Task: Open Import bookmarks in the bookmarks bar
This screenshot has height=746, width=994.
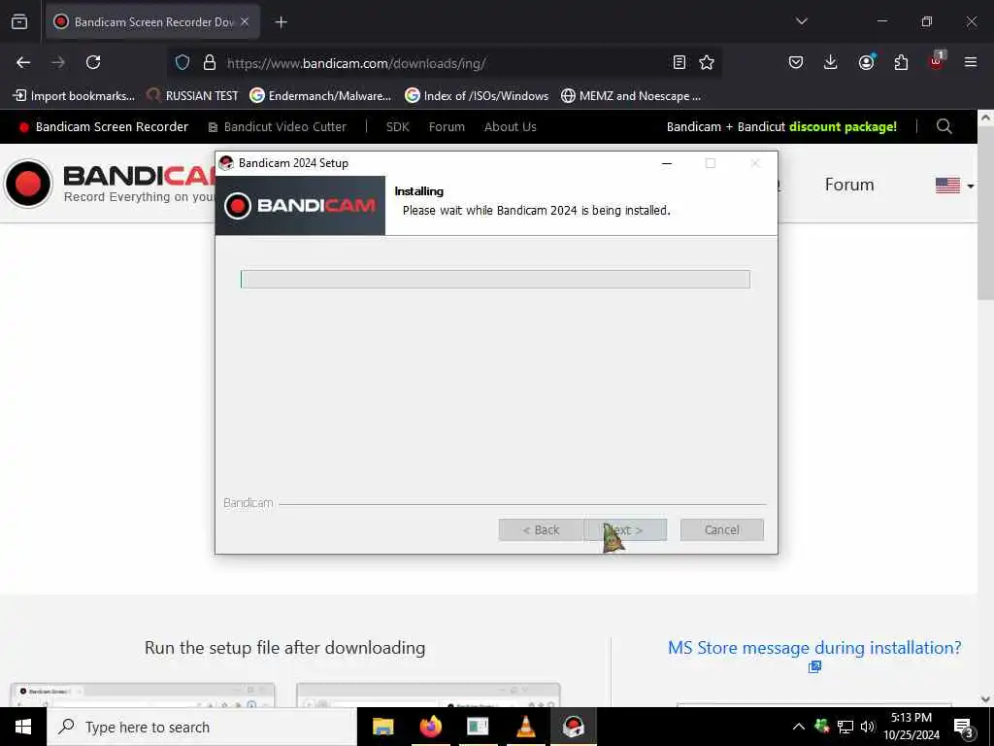Action: pyautogui.click(x=74, y=96)
